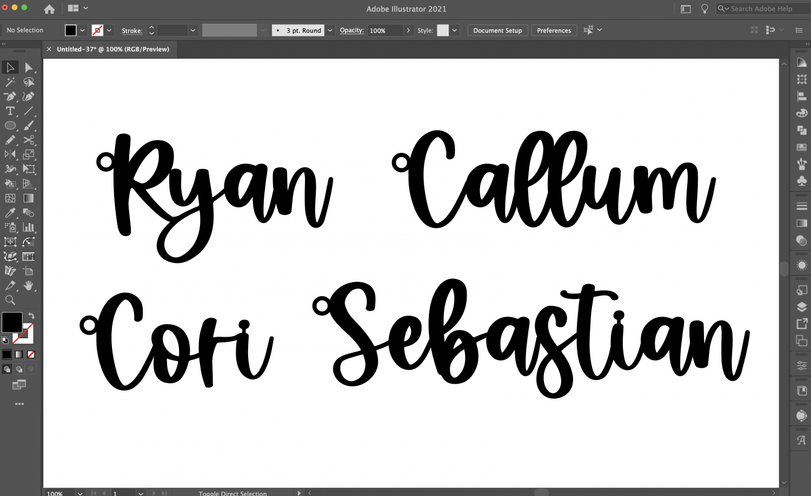Select the Line Segment tool
This screenshot has width=811, height=496.
click(29, 111)
